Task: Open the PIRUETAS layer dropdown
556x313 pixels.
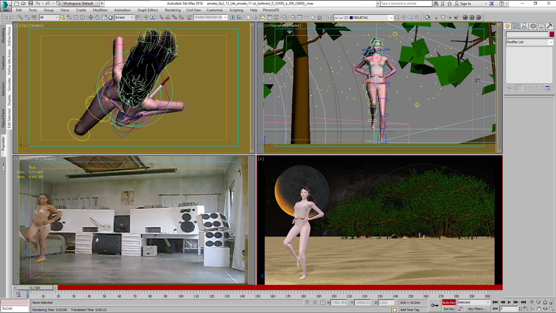Action: [x=391, y=18]
